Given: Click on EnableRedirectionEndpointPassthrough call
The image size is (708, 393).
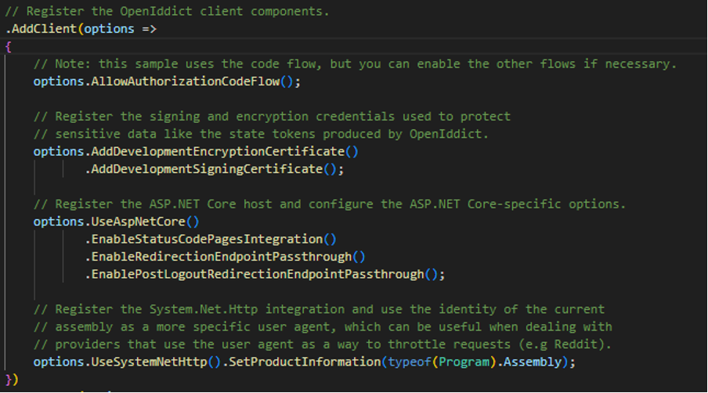Looking at the screenshot, I should click(x=221, y=257).
